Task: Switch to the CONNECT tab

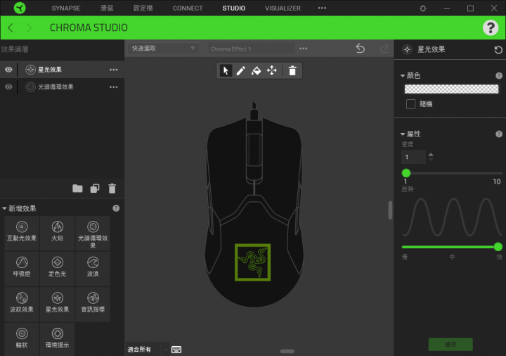Action: 188,8
